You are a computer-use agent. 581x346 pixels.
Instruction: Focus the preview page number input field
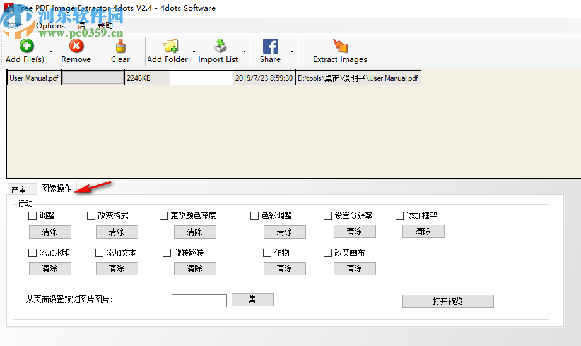pos(199,301)
